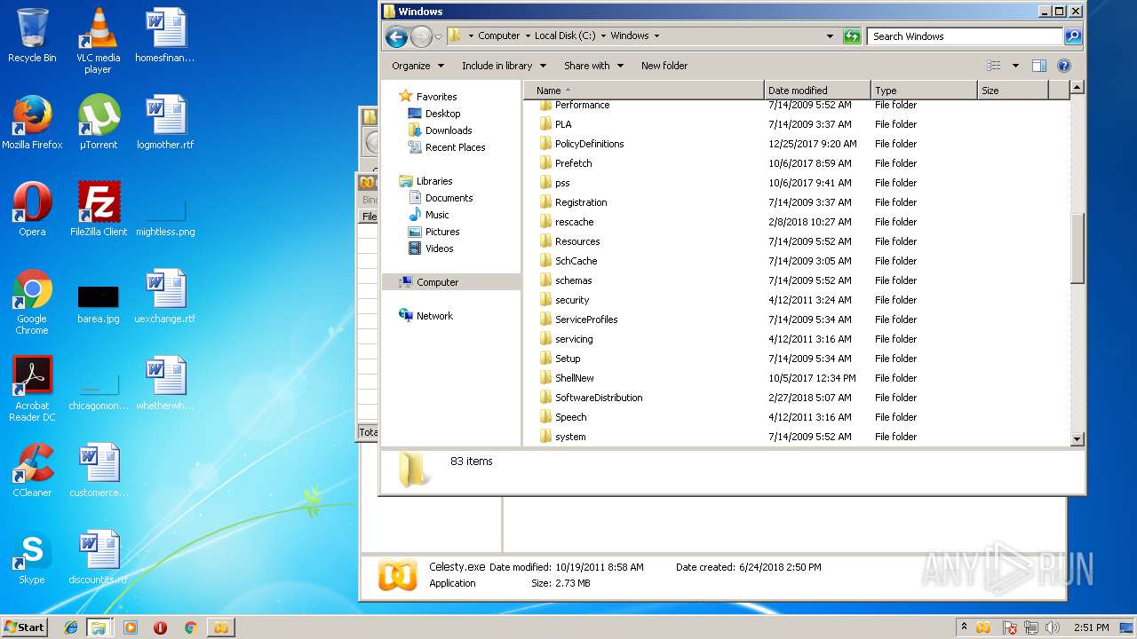Click in the Search Windows field

coord(965,36)
